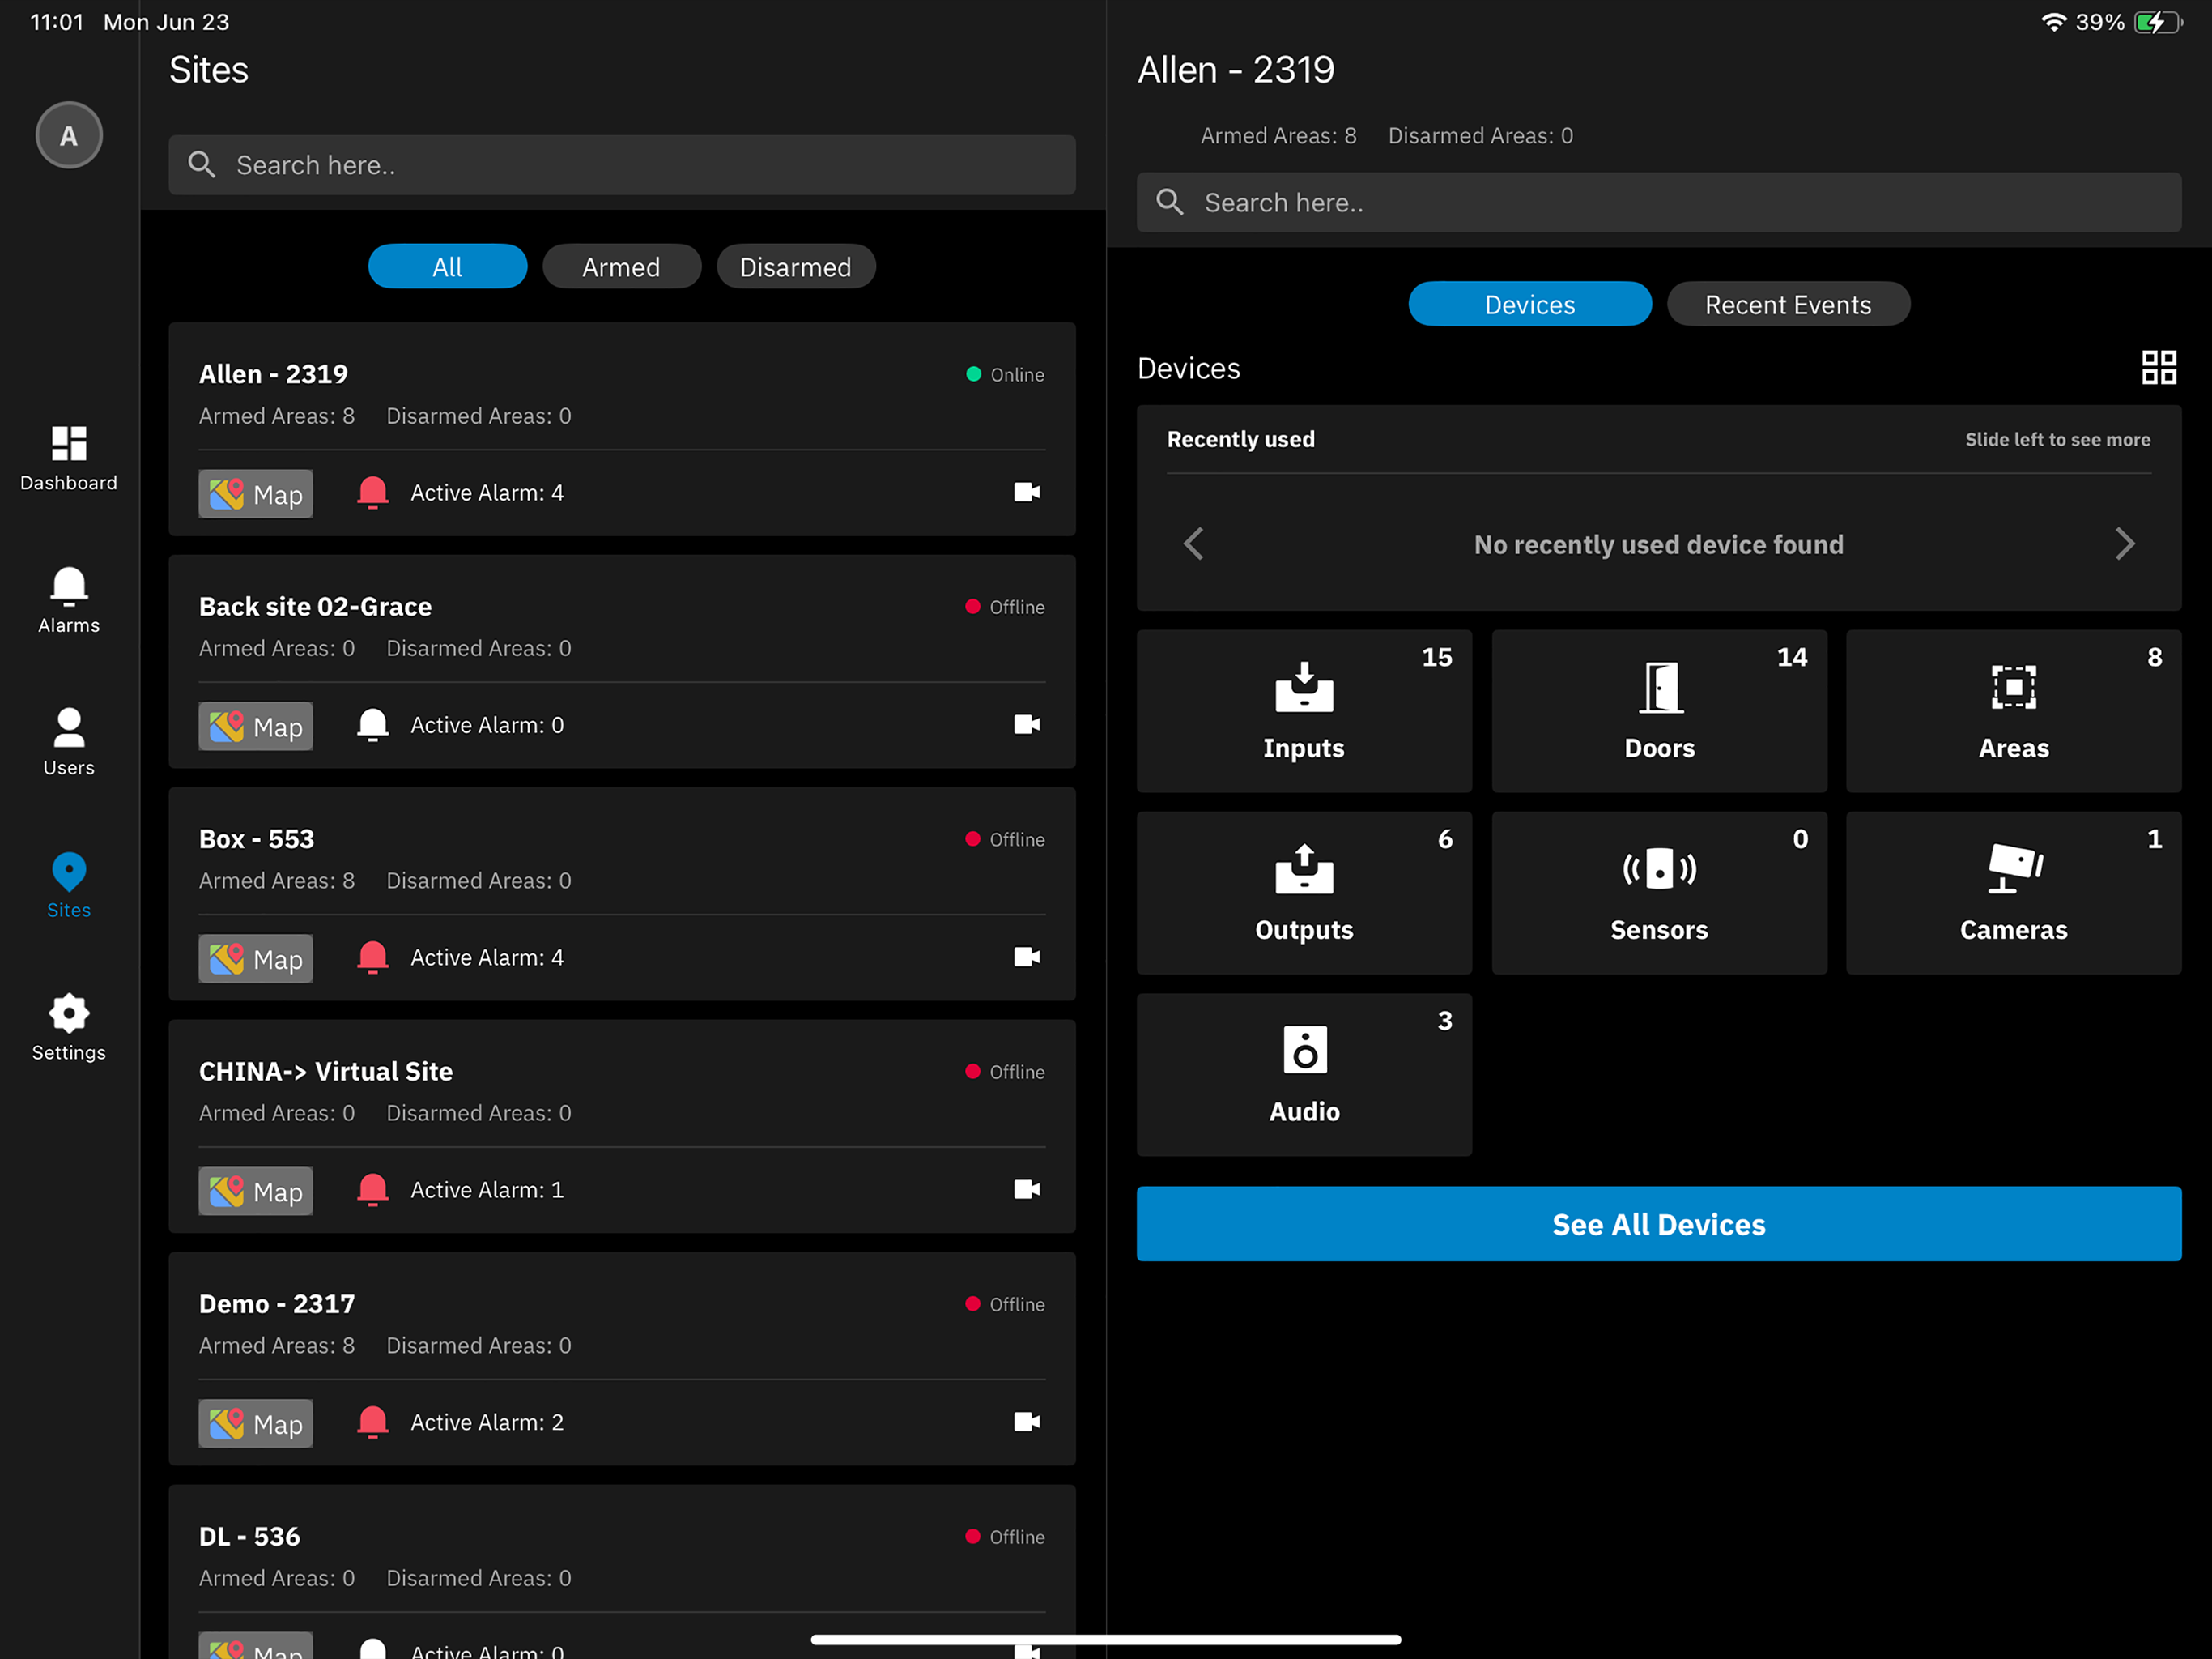Viewport: 2212px width, 1659px height.
Task: Open camera view for CHINA-> Virtual Site
Action: click(1027, 1190)
